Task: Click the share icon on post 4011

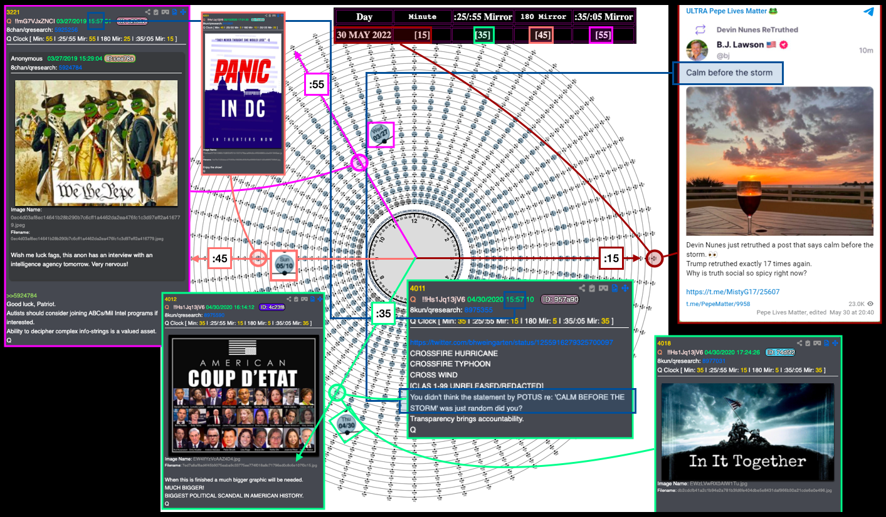Action: (x=582, y=288)
